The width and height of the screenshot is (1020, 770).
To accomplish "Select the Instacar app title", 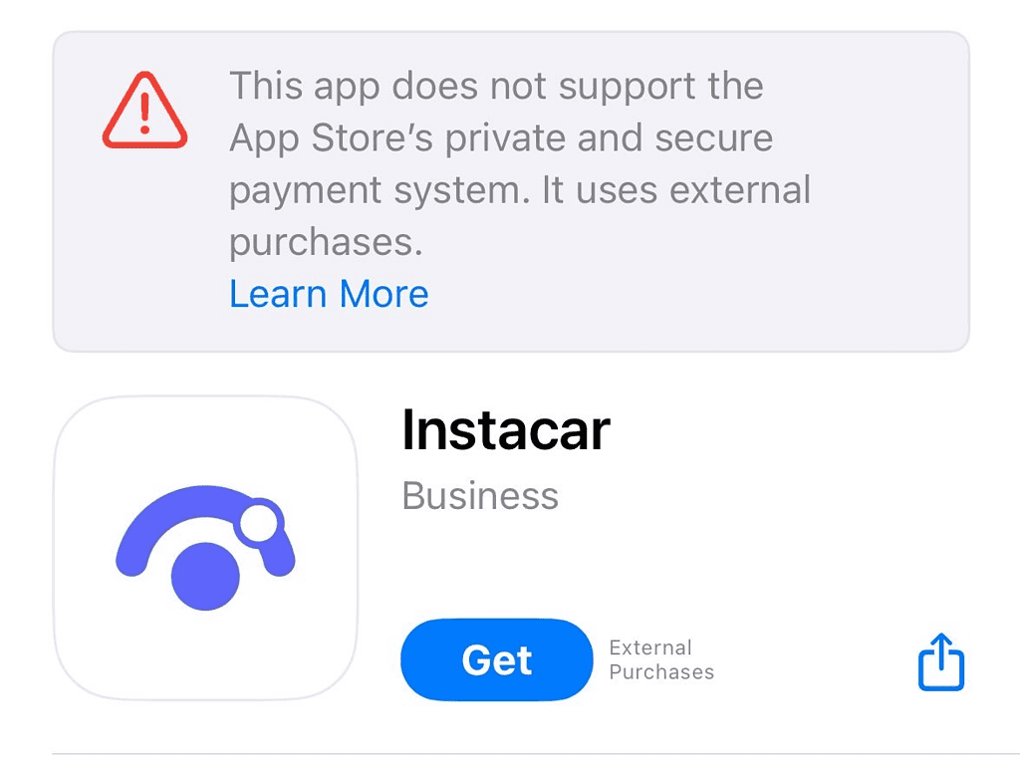I will [x=506, y=430].
